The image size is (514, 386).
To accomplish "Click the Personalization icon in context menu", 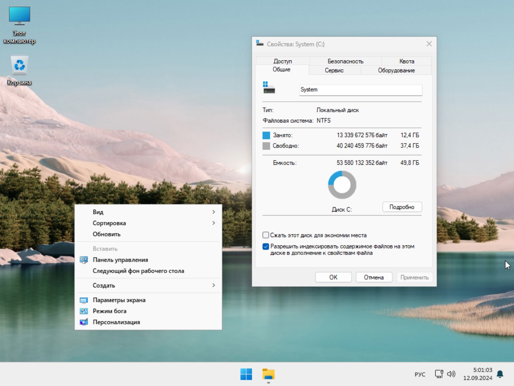I will [x=84, y=322].
